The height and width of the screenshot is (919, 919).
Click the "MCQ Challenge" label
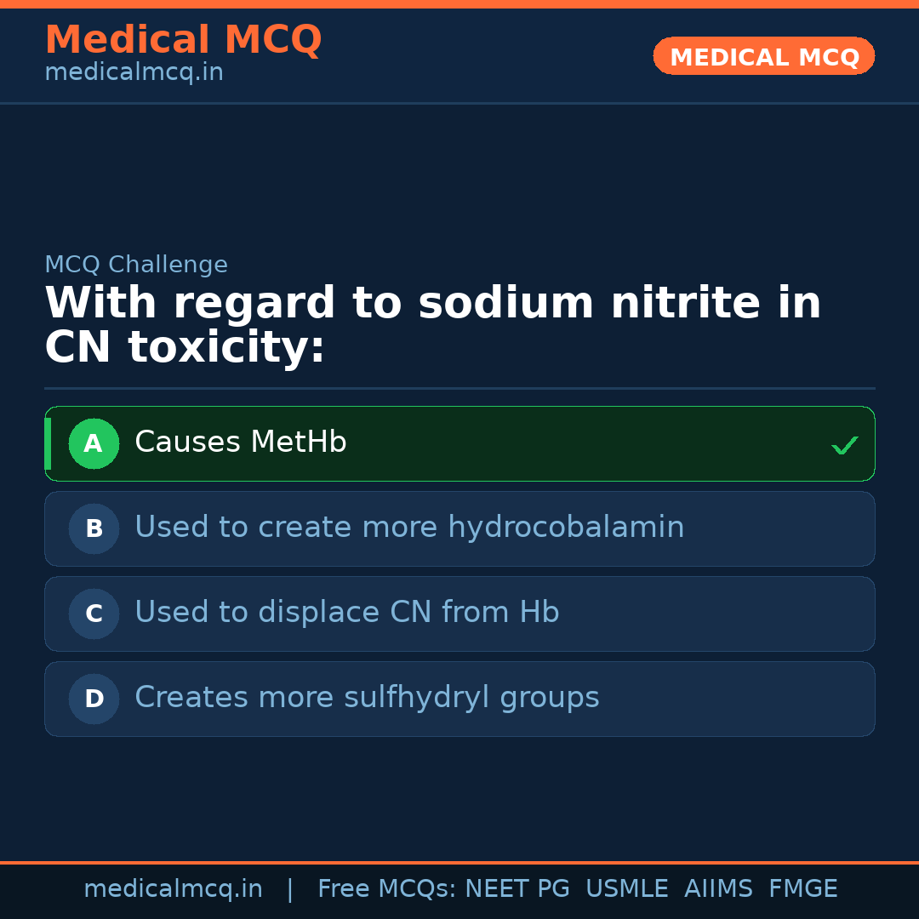point(136,265)
